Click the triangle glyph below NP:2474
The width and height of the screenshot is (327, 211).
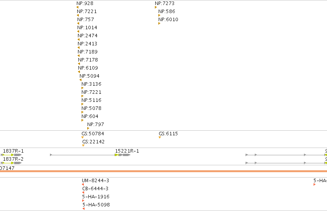click(78, 40)
